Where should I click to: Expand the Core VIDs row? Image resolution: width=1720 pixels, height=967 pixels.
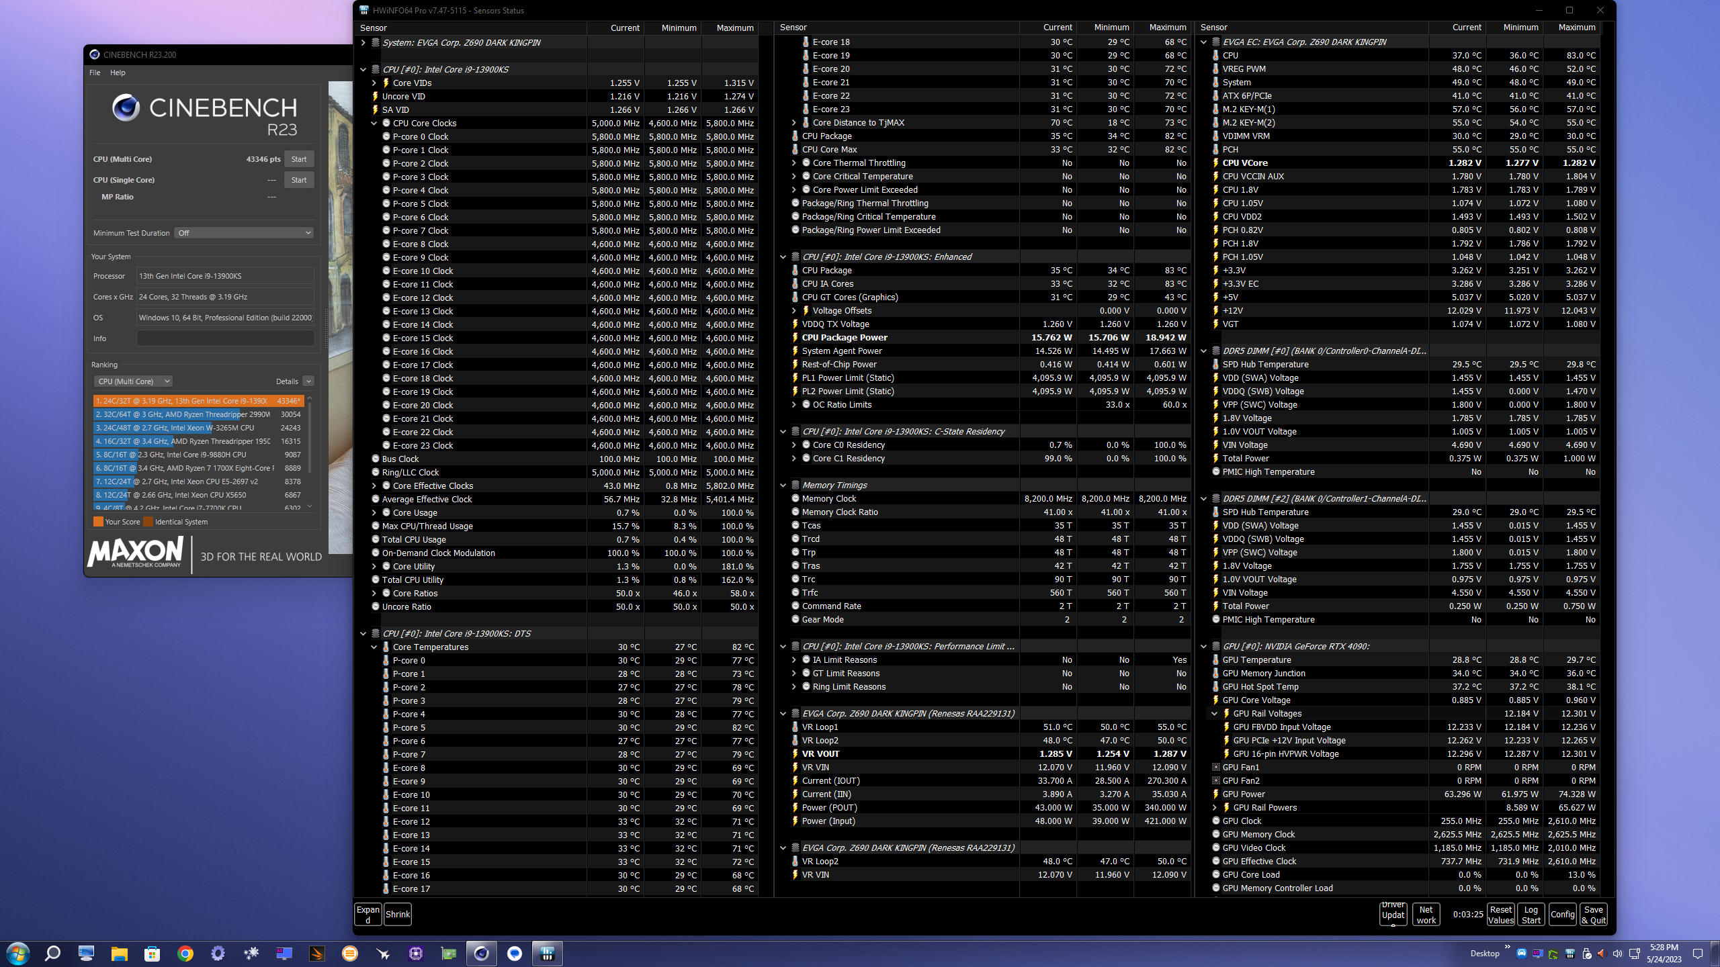click(x=374, y=83)
